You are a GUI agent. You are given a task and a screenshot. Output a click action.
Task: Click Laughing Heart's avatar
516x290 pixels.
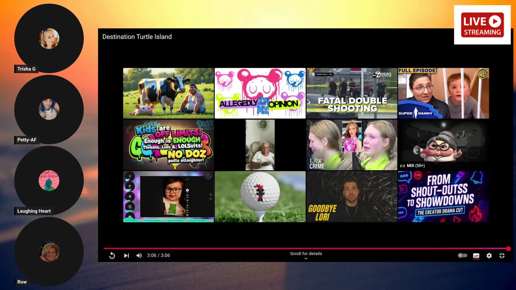pyautogui.click(x=49, y=180)
